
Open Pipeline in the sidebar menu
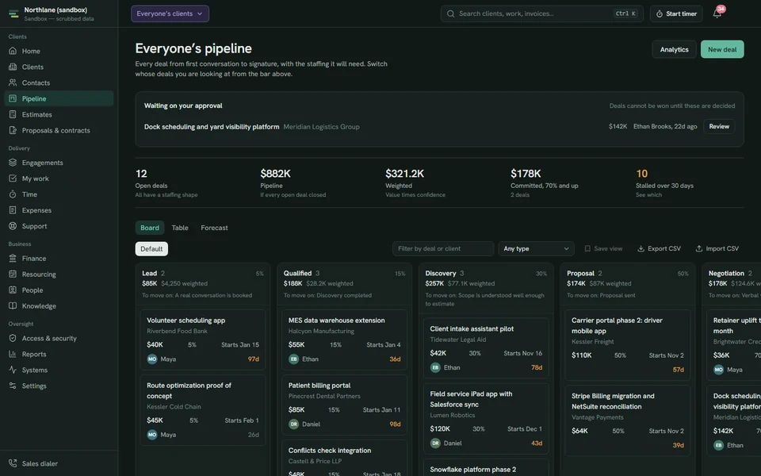pos(59,98)
